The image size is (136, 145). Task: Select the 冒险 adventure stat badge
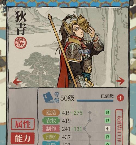pyautogui.click(x=51, y=143)
